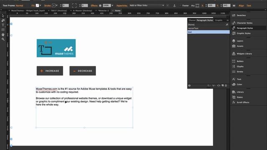Open the Glyphs panel

coord(240,67)
